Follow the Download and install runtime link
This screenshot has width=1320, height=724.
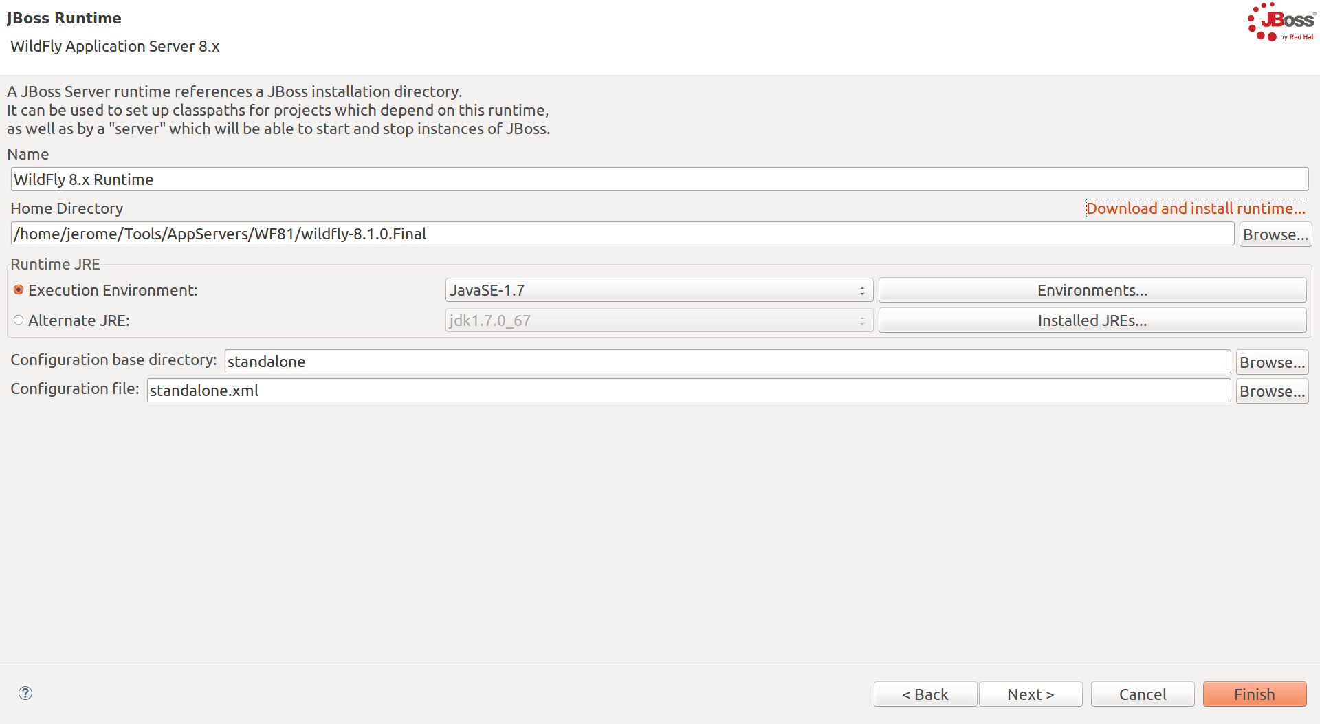(1196, 208)
